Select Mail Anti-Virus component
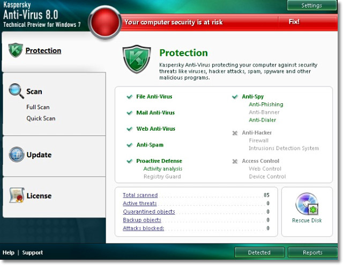 click(155, 113)
